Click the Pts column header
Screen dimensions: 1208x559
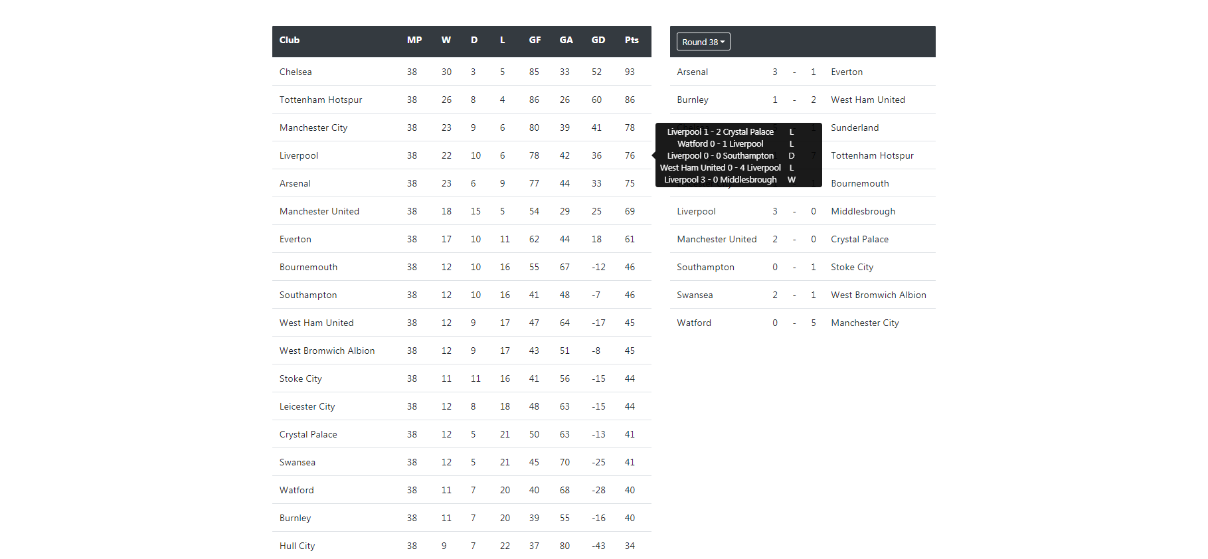pos(630,40)
